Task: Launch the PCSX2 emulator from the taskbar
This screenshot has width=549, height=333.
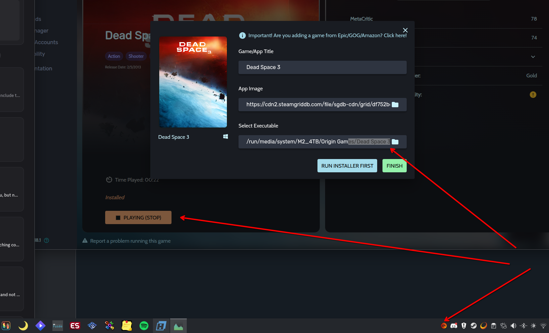Action: click(92, 326)
